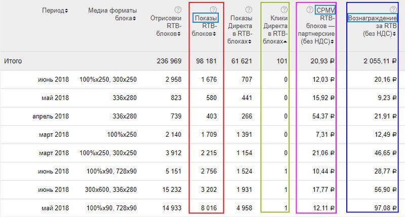Click reward value 97,08 ₽

coord(386,208)
